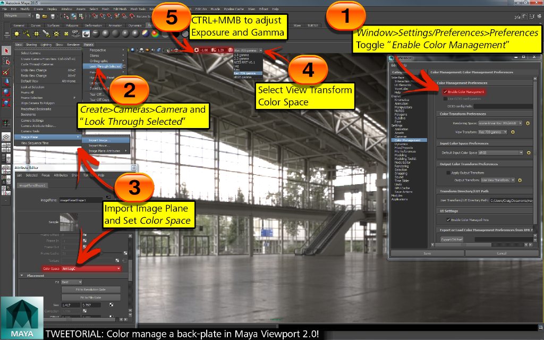Enable Color Managed Pots under UI Settings
The height and width of the screenshot is (340, 544).
[448, 219]
